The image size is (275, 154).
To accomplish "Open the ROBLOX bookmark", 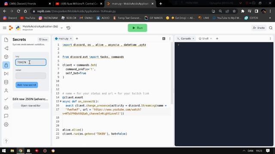I will click(69, 18).
